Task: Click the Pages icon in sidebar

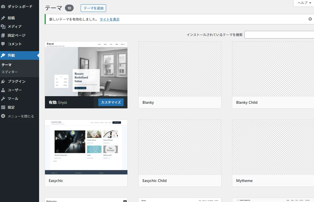Action: click(3, 35)
